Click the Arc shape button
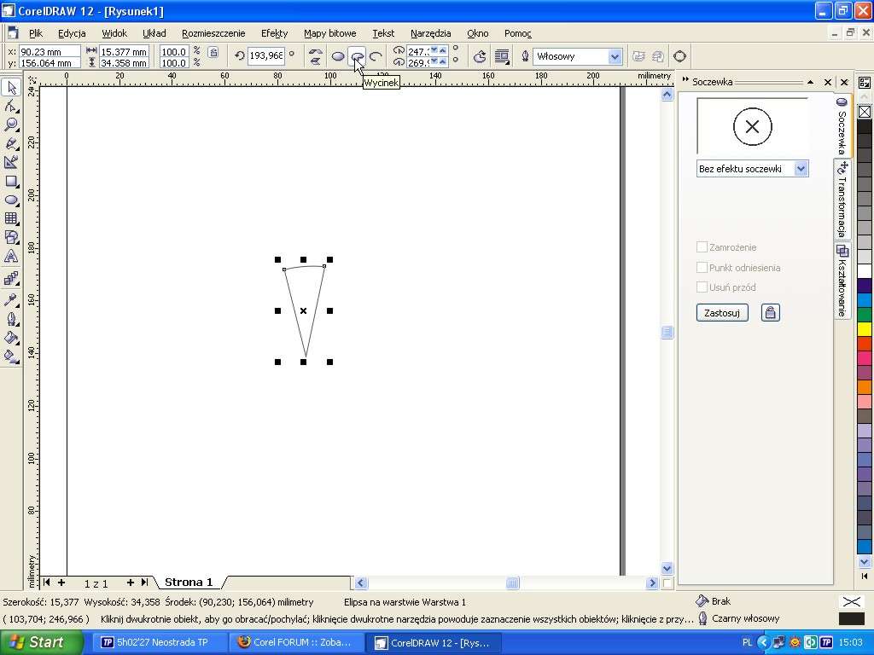 [376, 56]
